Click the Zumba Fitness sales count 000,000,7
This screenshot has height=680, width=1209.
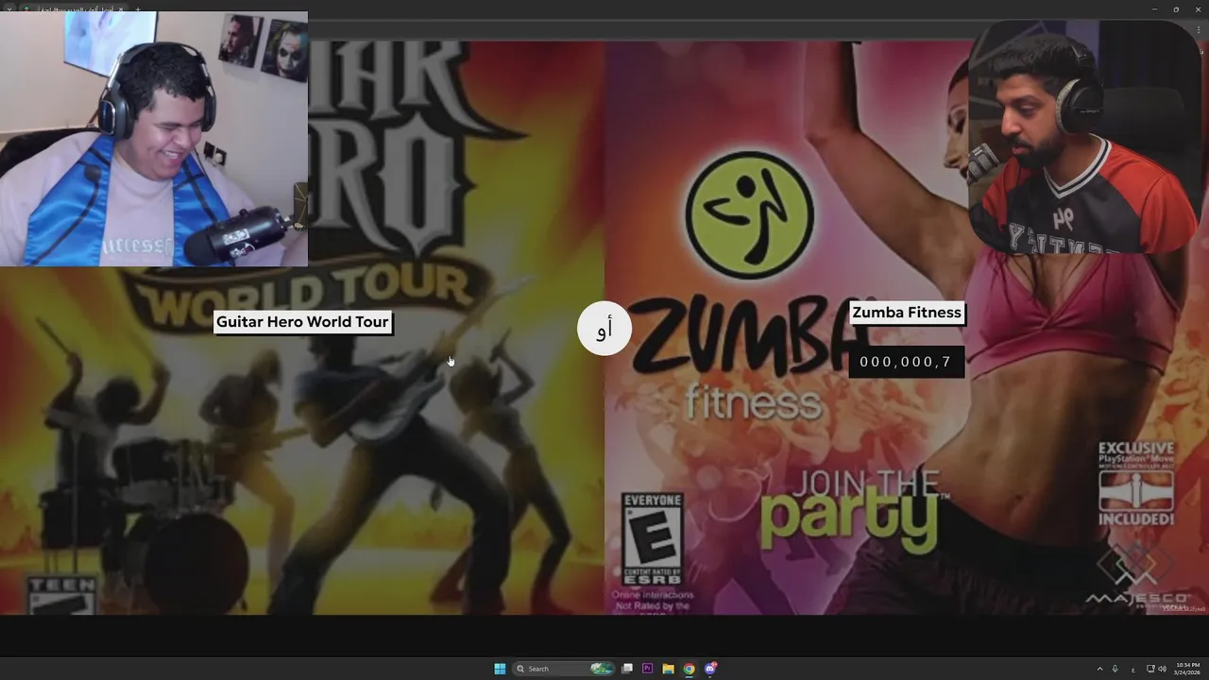coord(906,362)
